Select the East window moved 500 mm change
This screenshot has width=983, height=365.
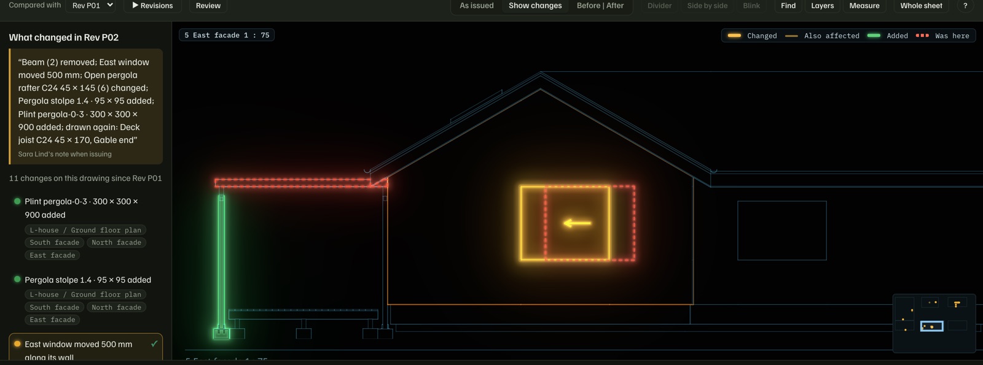[x=85, y=347]
